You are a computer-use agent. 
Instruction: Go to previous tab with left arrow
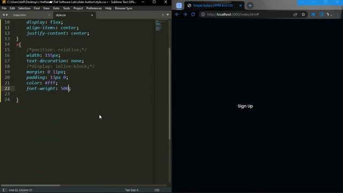point(4,15)
